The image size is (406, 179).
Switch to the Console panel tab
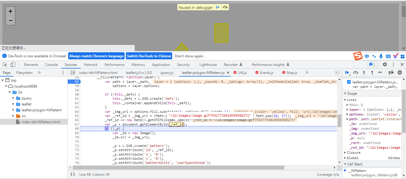coord(51,64)
